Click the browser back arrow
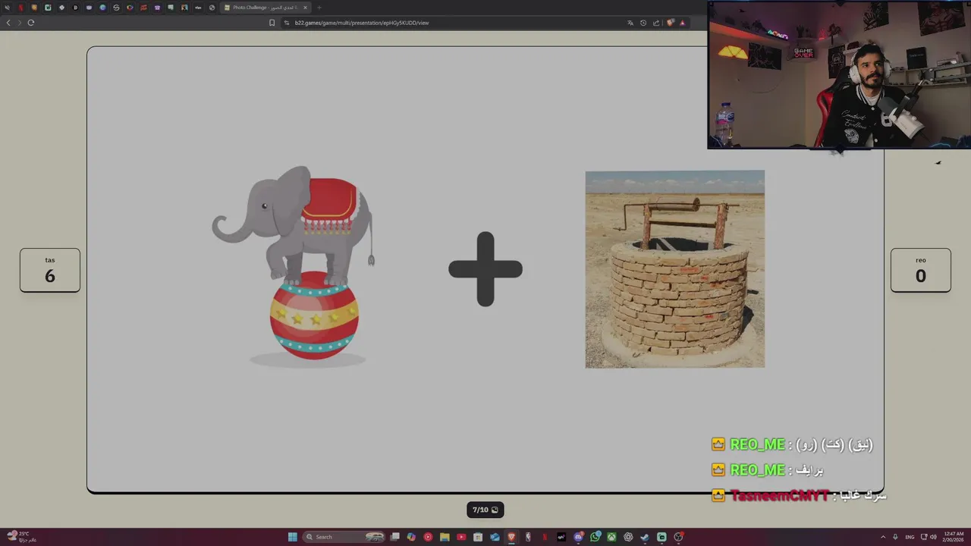The image size is (971, 546). coord(8,23)
